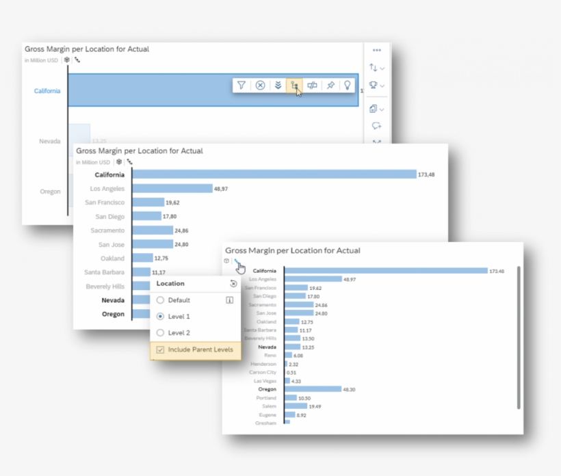Screen dimensions: 561x476
Task: Open Smart Insights with the lightbulb icon
Action: click(348, 85)
